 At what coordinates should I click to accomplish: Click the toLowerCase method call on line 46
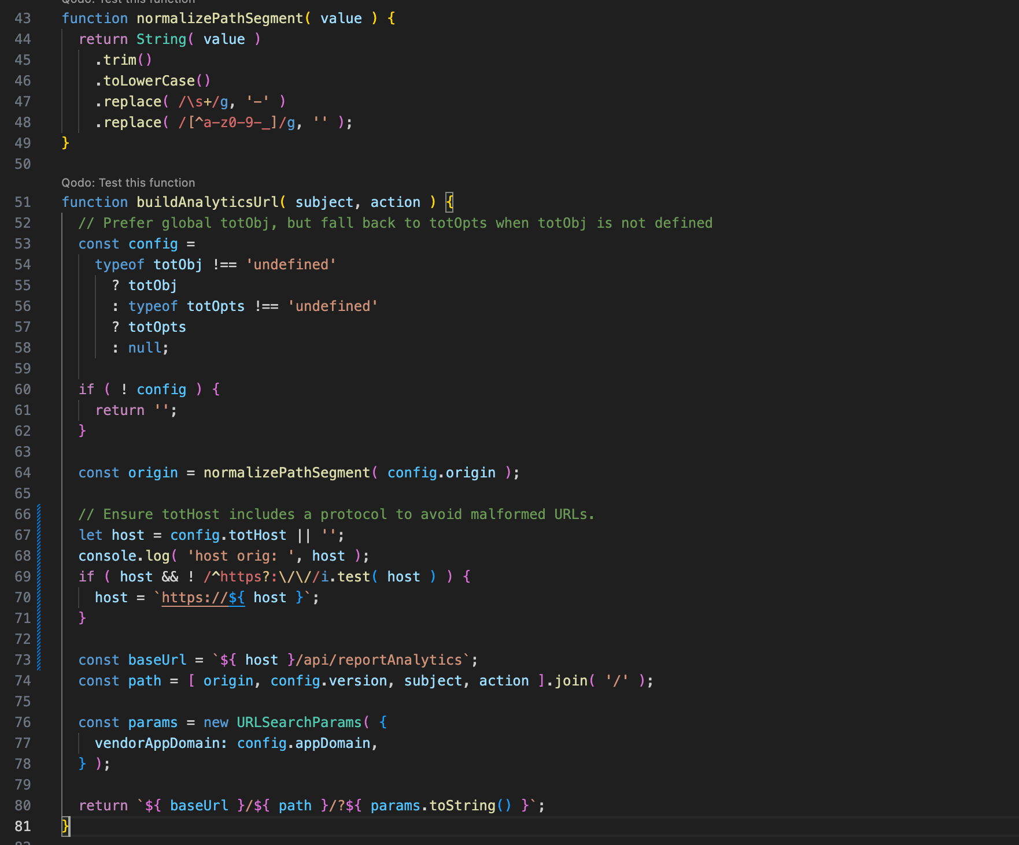tap(149, 81)
